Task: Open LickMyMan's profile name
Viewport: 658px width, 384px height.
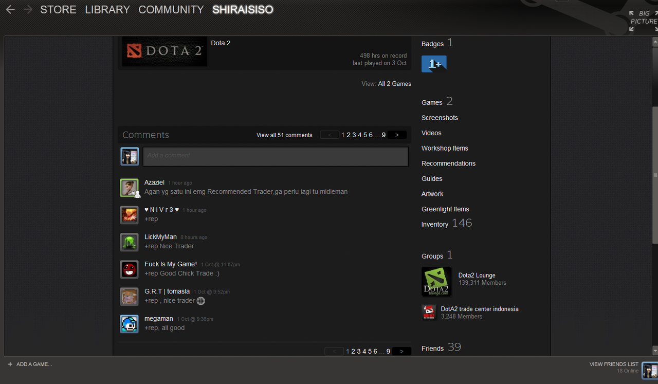Action: pyautogui.click(x=160, y=237)
